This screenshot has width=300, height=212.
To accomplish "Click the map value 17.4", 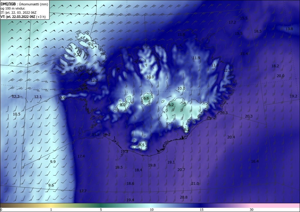I will [x=81, y=156].
